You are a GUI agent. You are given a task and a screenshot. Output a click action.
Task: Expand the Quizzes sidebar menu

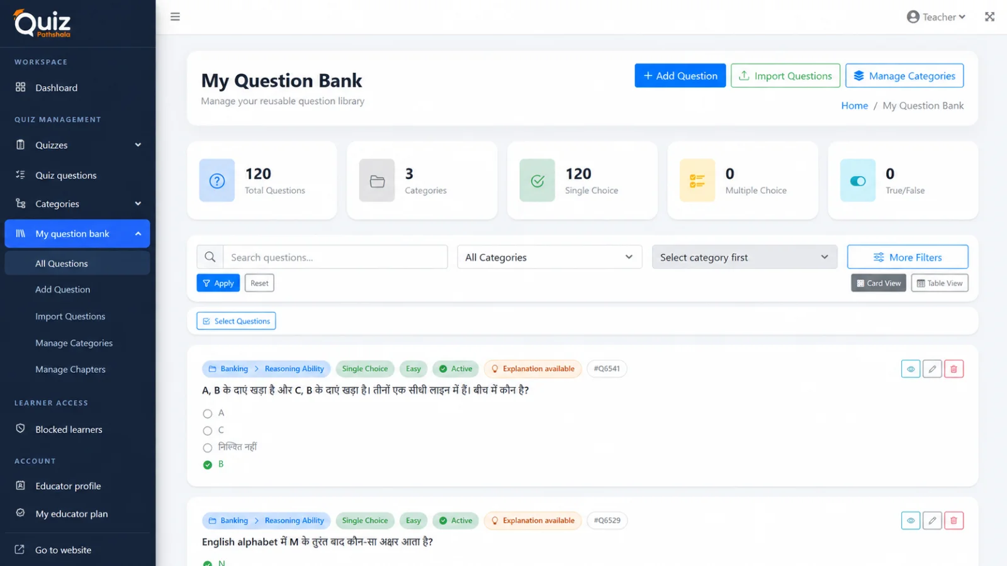coord(77,145)
